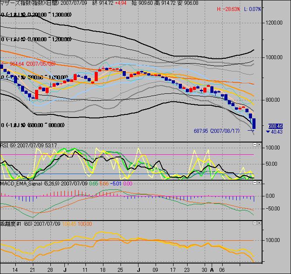The image size is (291, 274).
Task: Click the highlighted 688.46 current price tag
Action: 274,125
